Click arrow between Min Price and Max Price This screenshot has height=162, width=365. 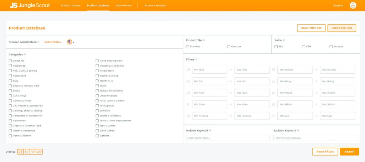tap(231, 70)
